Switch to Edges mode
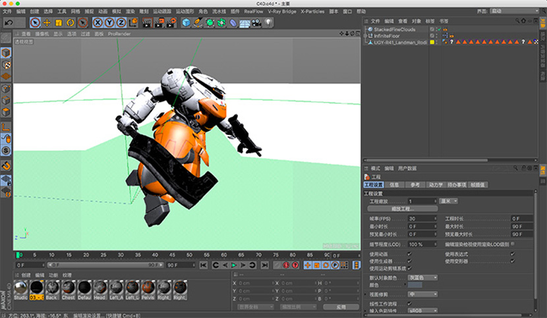This screenshot has width=547, height=318. 6,101
